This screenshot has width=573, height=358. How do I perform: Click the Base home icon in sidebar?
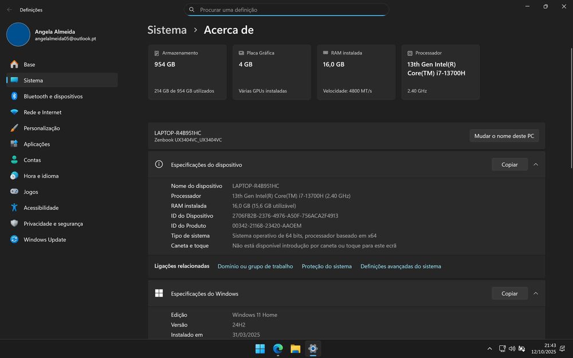pos(14,64)
